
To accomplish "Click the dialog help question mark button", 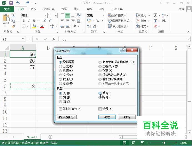I will pos(123,50).
